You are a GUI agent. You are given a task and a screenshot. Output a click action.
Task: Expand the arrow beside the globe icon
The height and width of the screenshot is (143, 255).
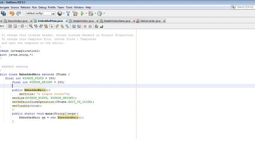coord(64,13)
